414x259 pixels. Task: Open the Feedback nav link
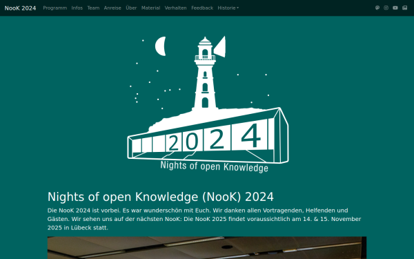point(202,8)
